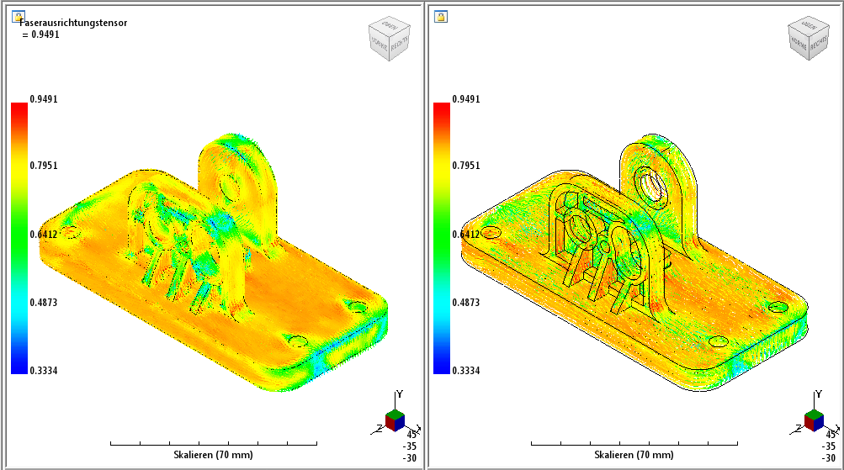
Task: Click the 0.9491 legend maximum in left pane
Action: 44,99
